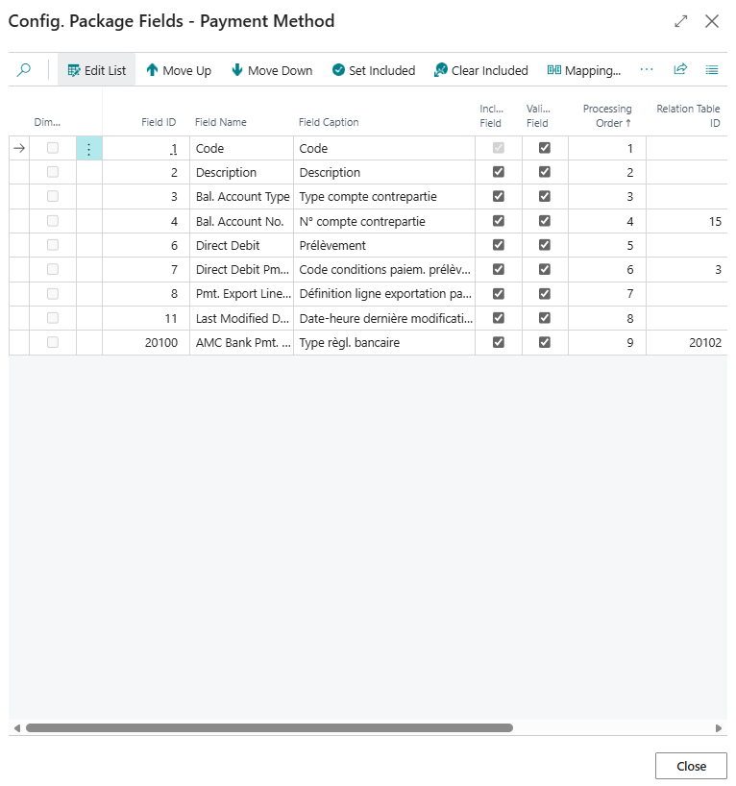Image resolution: width=736 pixels, height=786 pixels.
Task: Click Relation Table ID 20102 cell
Action: pos(686,342)
